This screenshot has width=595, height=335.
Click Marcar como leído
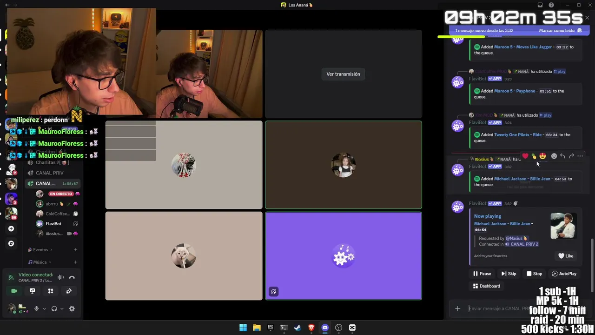(557, 31)
